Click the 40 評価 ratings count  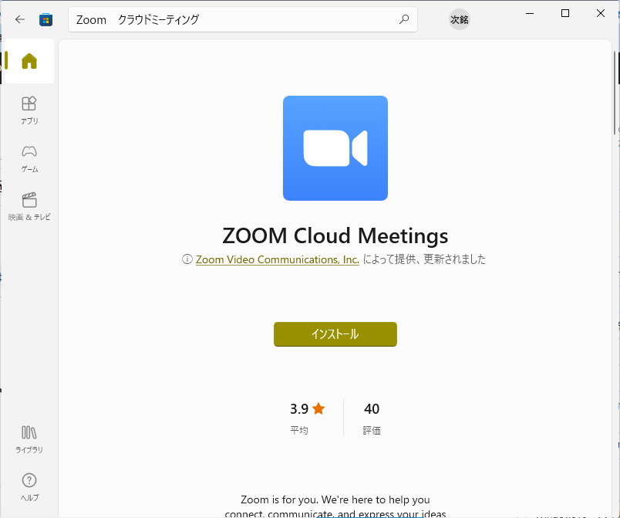pyautogui.click(x=372, y=418)
